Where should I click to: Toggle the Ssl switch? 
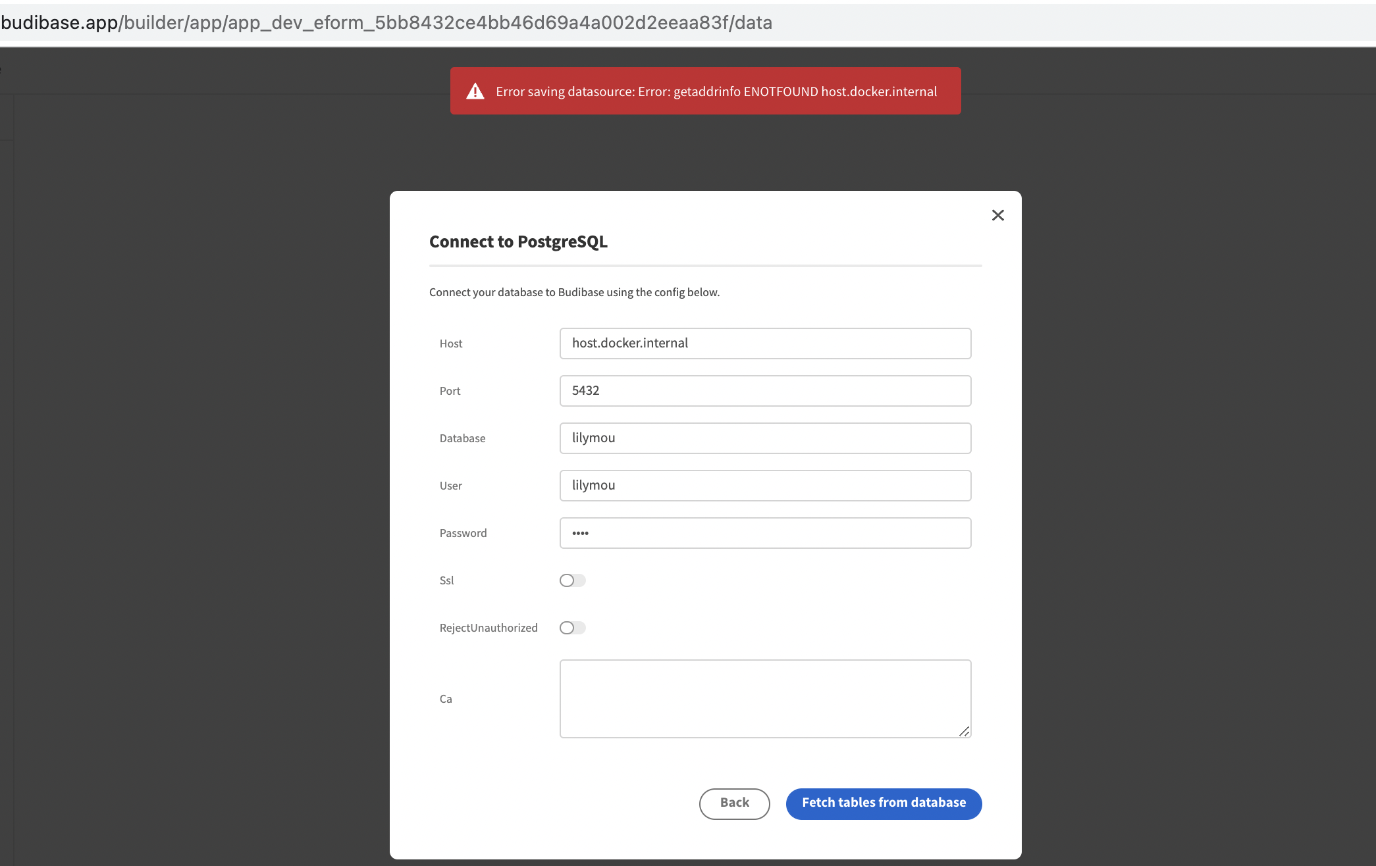coord(572,580)
